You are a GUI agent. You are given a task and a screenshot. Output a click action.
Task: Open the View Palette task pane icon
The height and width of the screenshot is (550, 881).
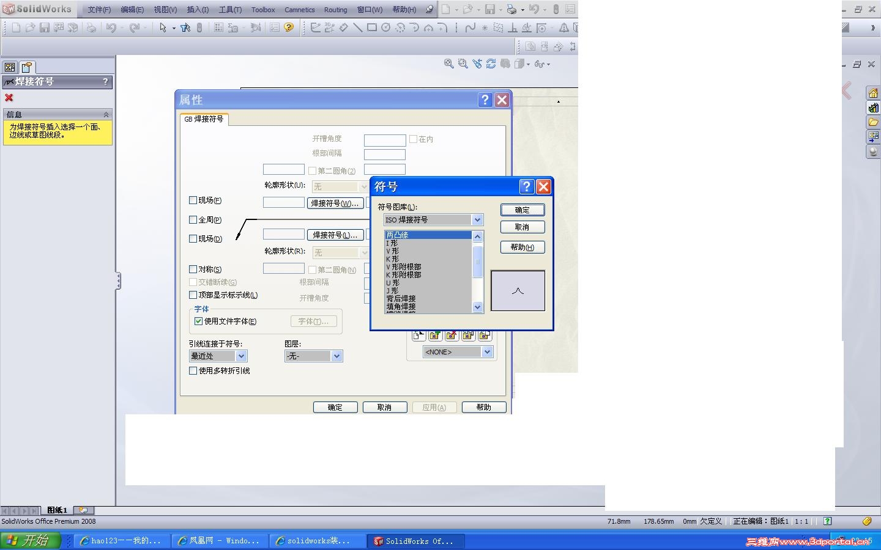click(x=873, y=136)
